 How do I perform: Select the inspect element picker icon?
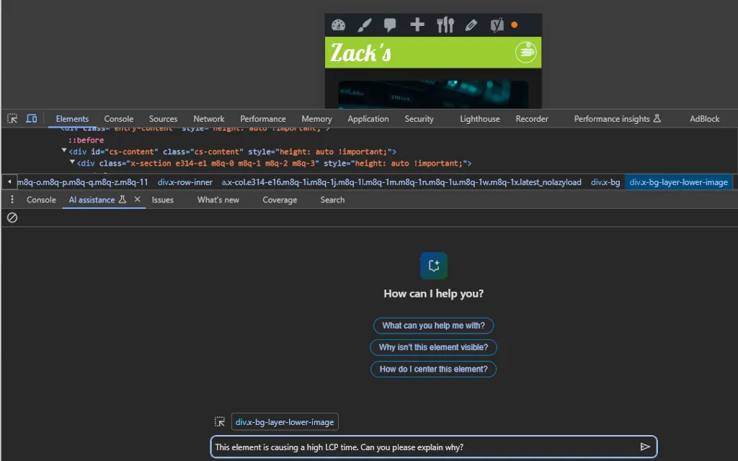12,119
